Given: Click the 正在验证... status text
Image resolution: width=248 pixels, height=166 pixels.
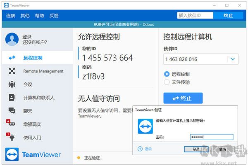Looking at the screenshot, I should (x=93, y=158).
